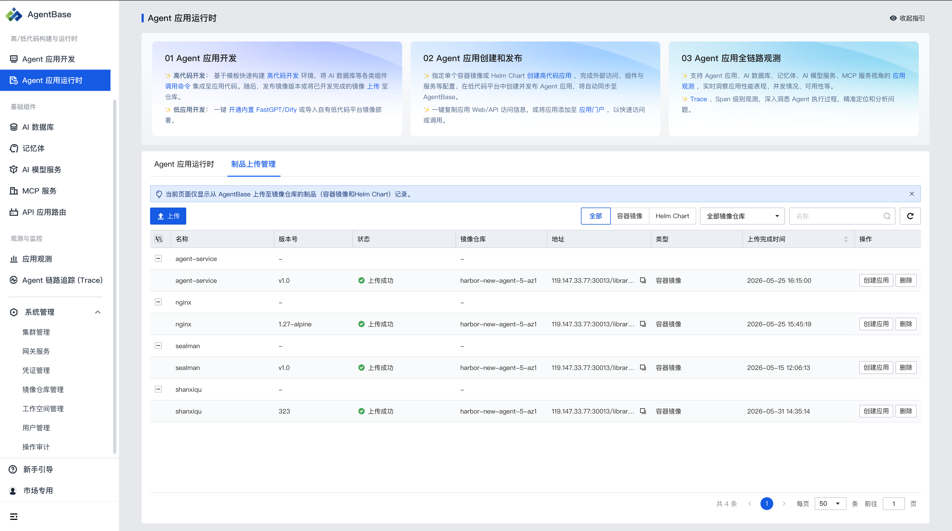Open 工作空间管理 submenu item
The height and width of the screenshot is (531, 952).
coord(43,408)
